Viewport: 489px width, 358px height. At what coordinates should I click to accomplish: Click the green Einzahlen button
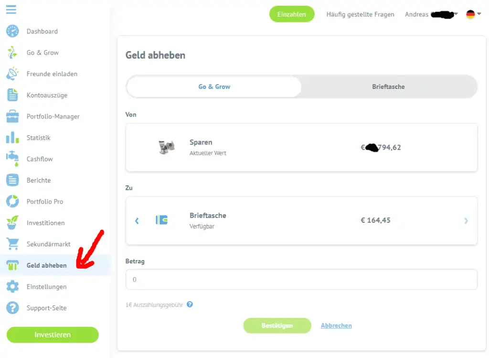tap(292, 14)
